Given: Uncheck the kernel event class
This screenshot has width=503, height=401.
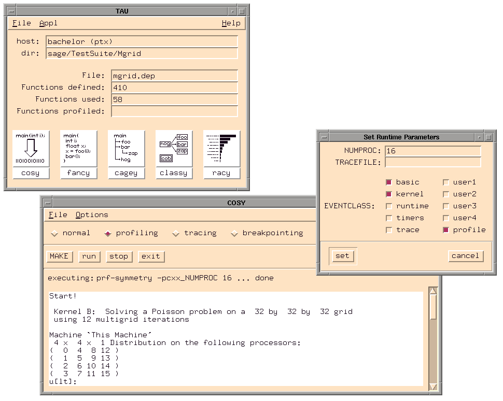Looking at the screenshot, I should (389, 194).
